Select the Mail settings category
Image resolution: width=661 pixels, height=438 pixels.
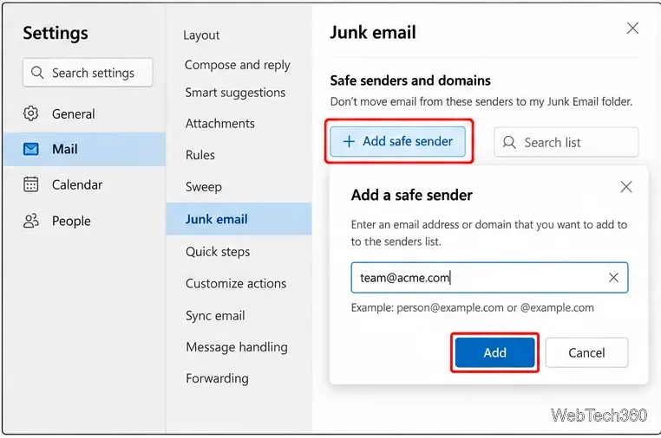click(x=84, y=149)
